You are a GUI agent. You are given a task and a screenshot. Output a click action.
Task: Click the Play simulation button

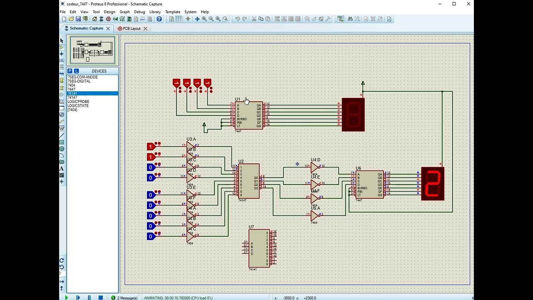point(66,297)
